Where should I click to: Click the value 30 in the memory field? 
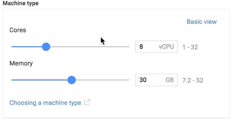click(x=143, y=80)
